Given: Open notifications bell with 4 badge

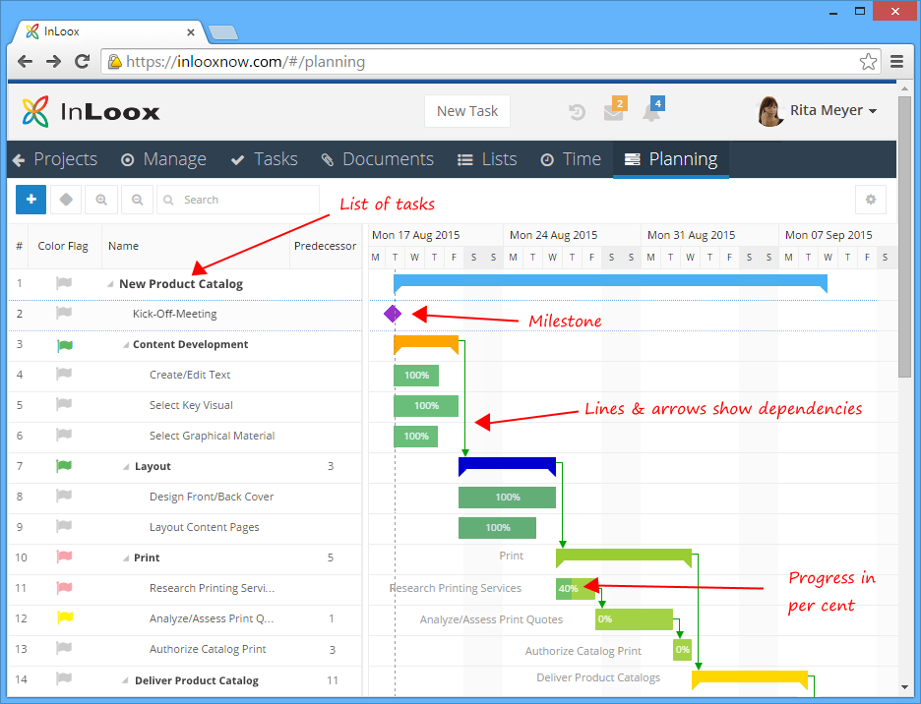Looking at the screenshot, I should (x=652, y=110).
